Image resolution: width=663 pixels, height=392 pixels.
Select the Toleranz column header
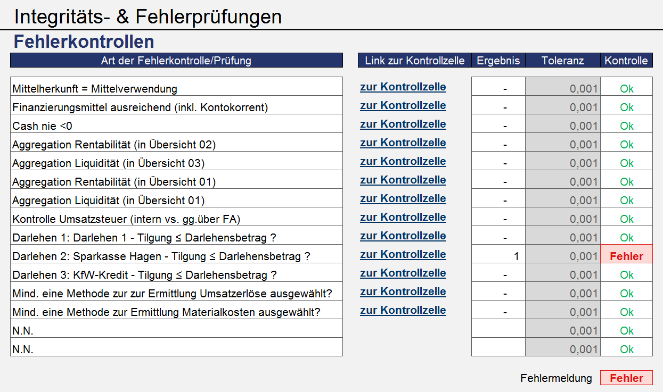(x=563, y=61)
